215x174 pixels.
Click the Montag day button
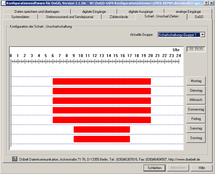click(x=196, y=81)
